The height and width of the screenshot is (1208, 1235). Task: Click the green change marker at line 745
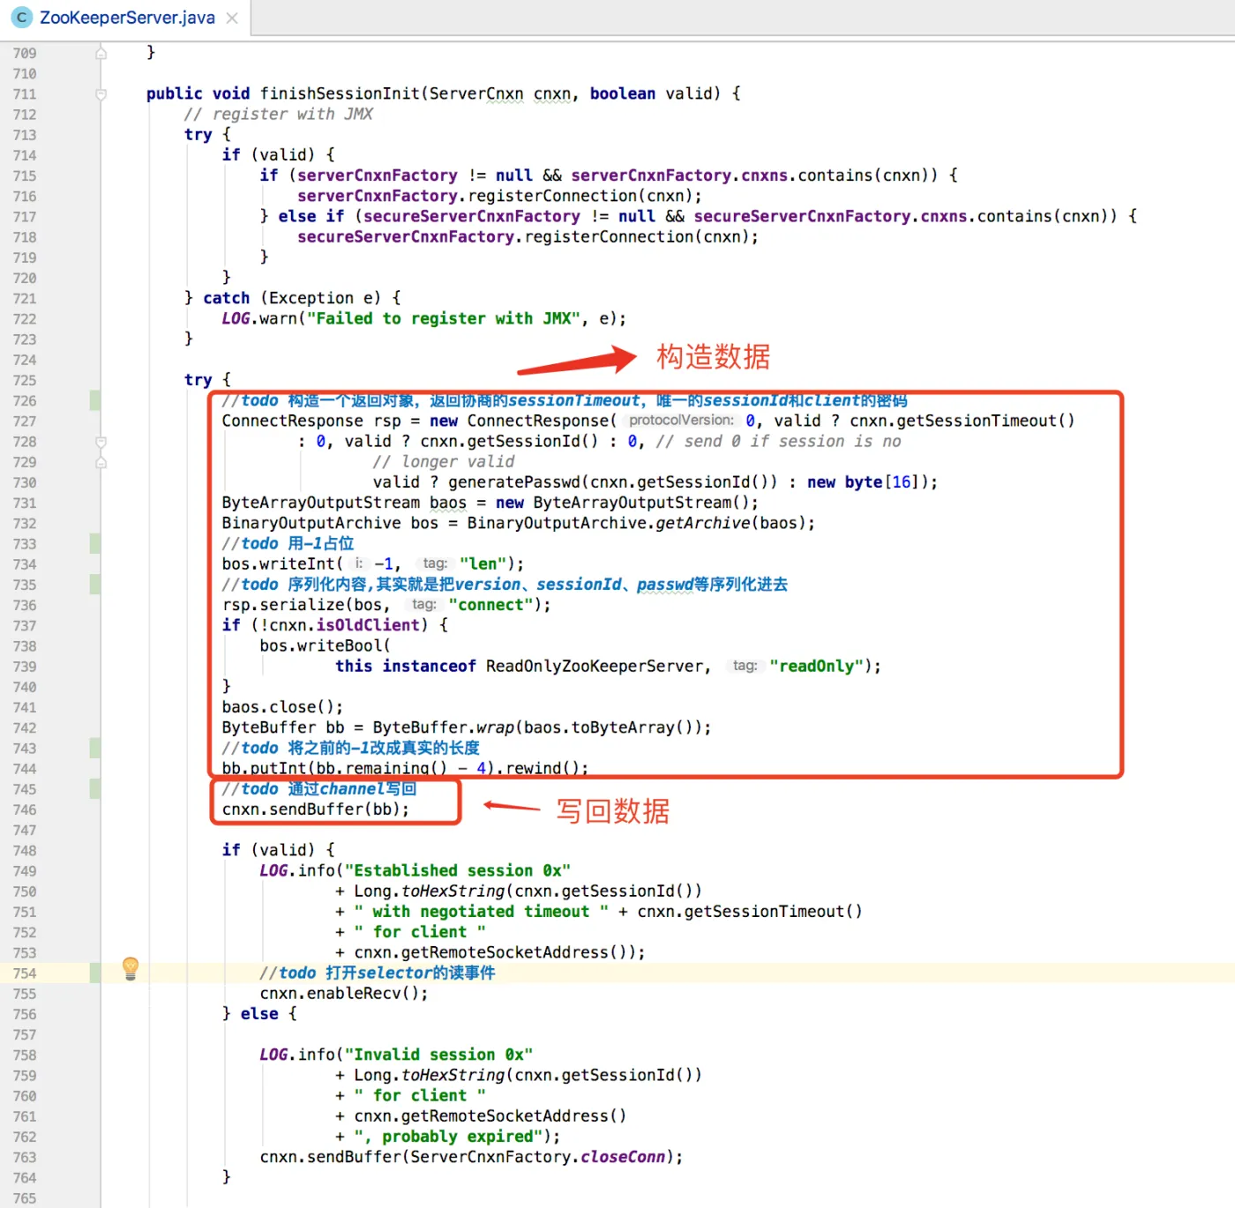94,789
